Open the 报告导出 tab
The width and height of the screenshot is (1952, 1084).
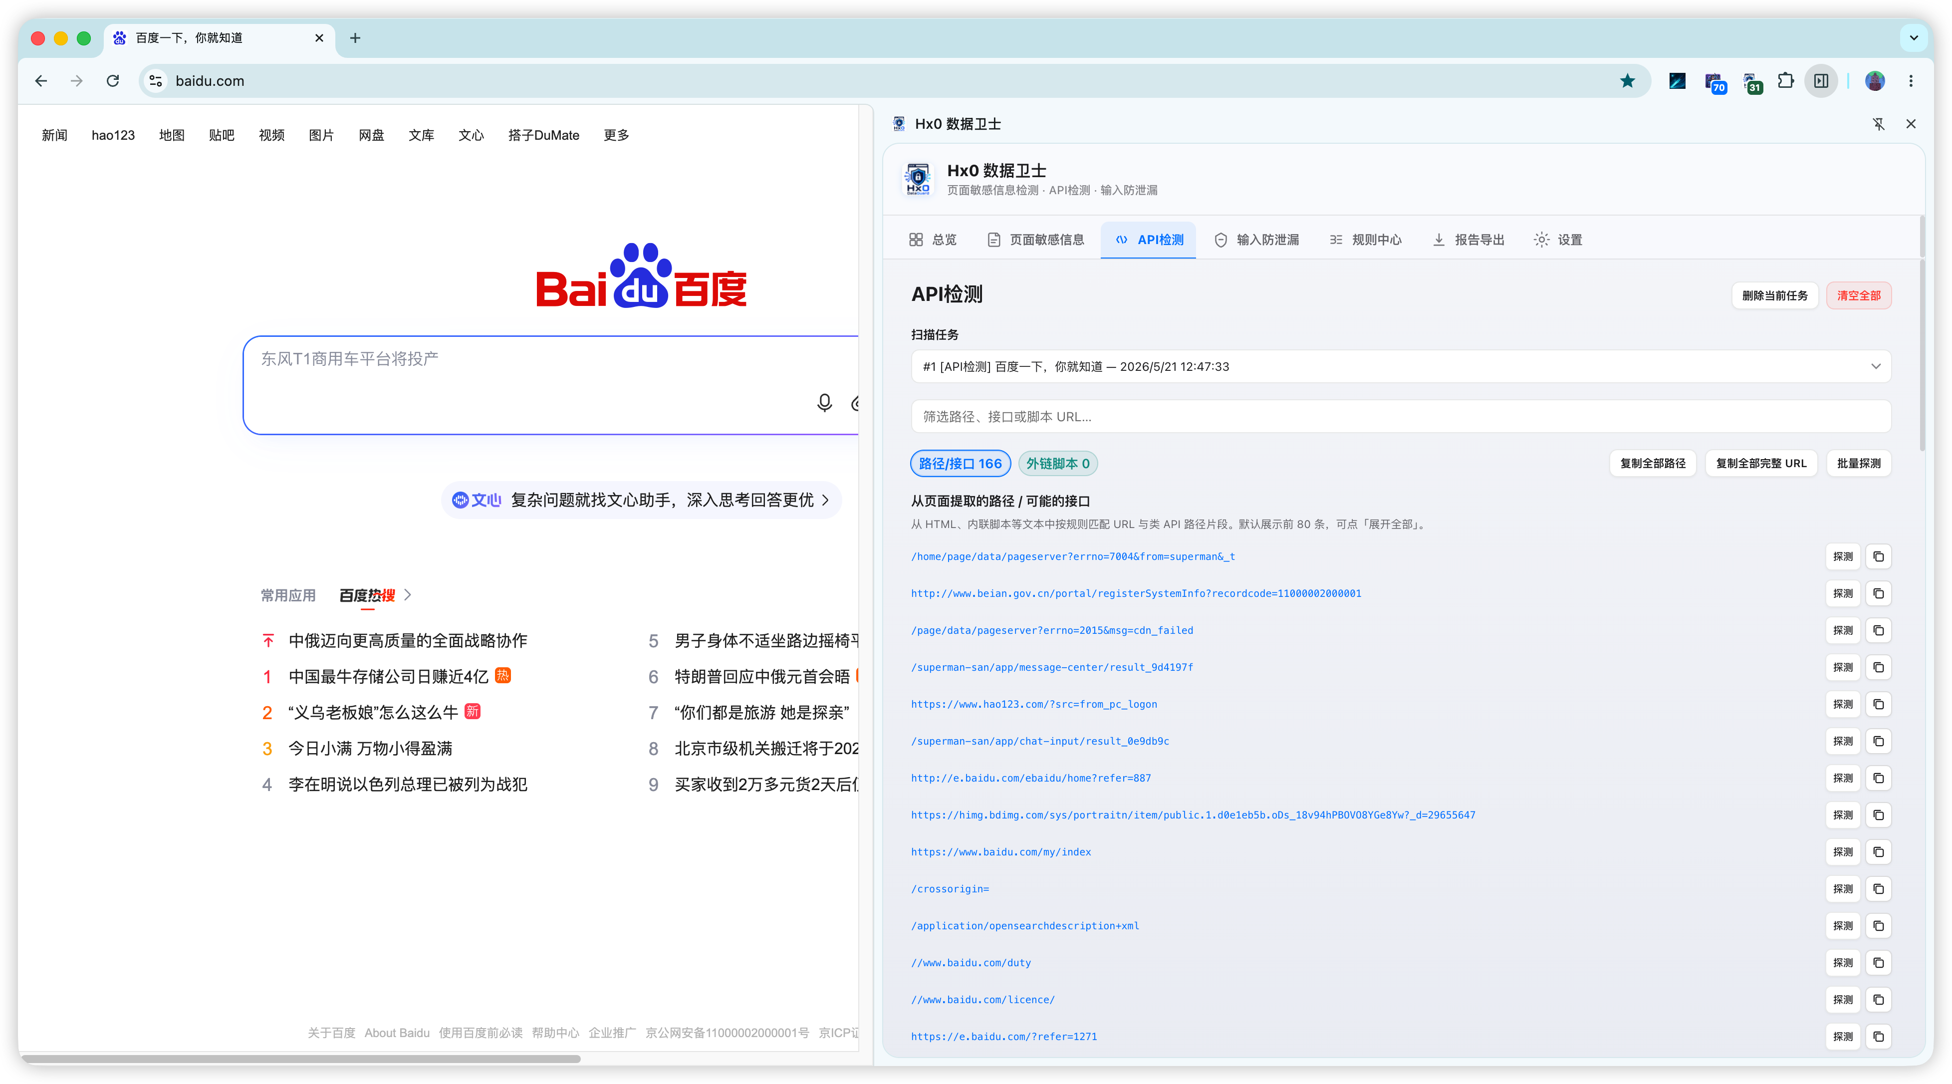[x=1468, y=240]
